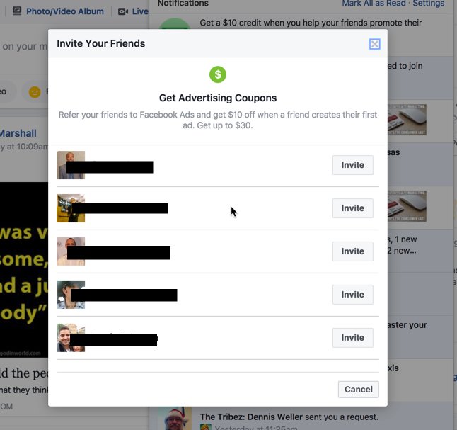Close the Invite Your Friends dialog
Image resolution: width=457 pixels, height=430 pixels.
(374, 44)
